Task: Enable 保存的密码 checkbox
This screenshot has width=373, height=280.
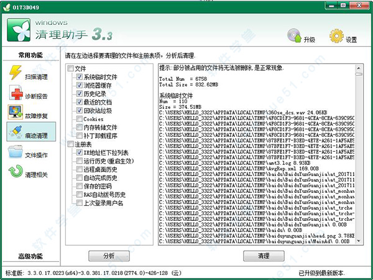Action: 80,186
